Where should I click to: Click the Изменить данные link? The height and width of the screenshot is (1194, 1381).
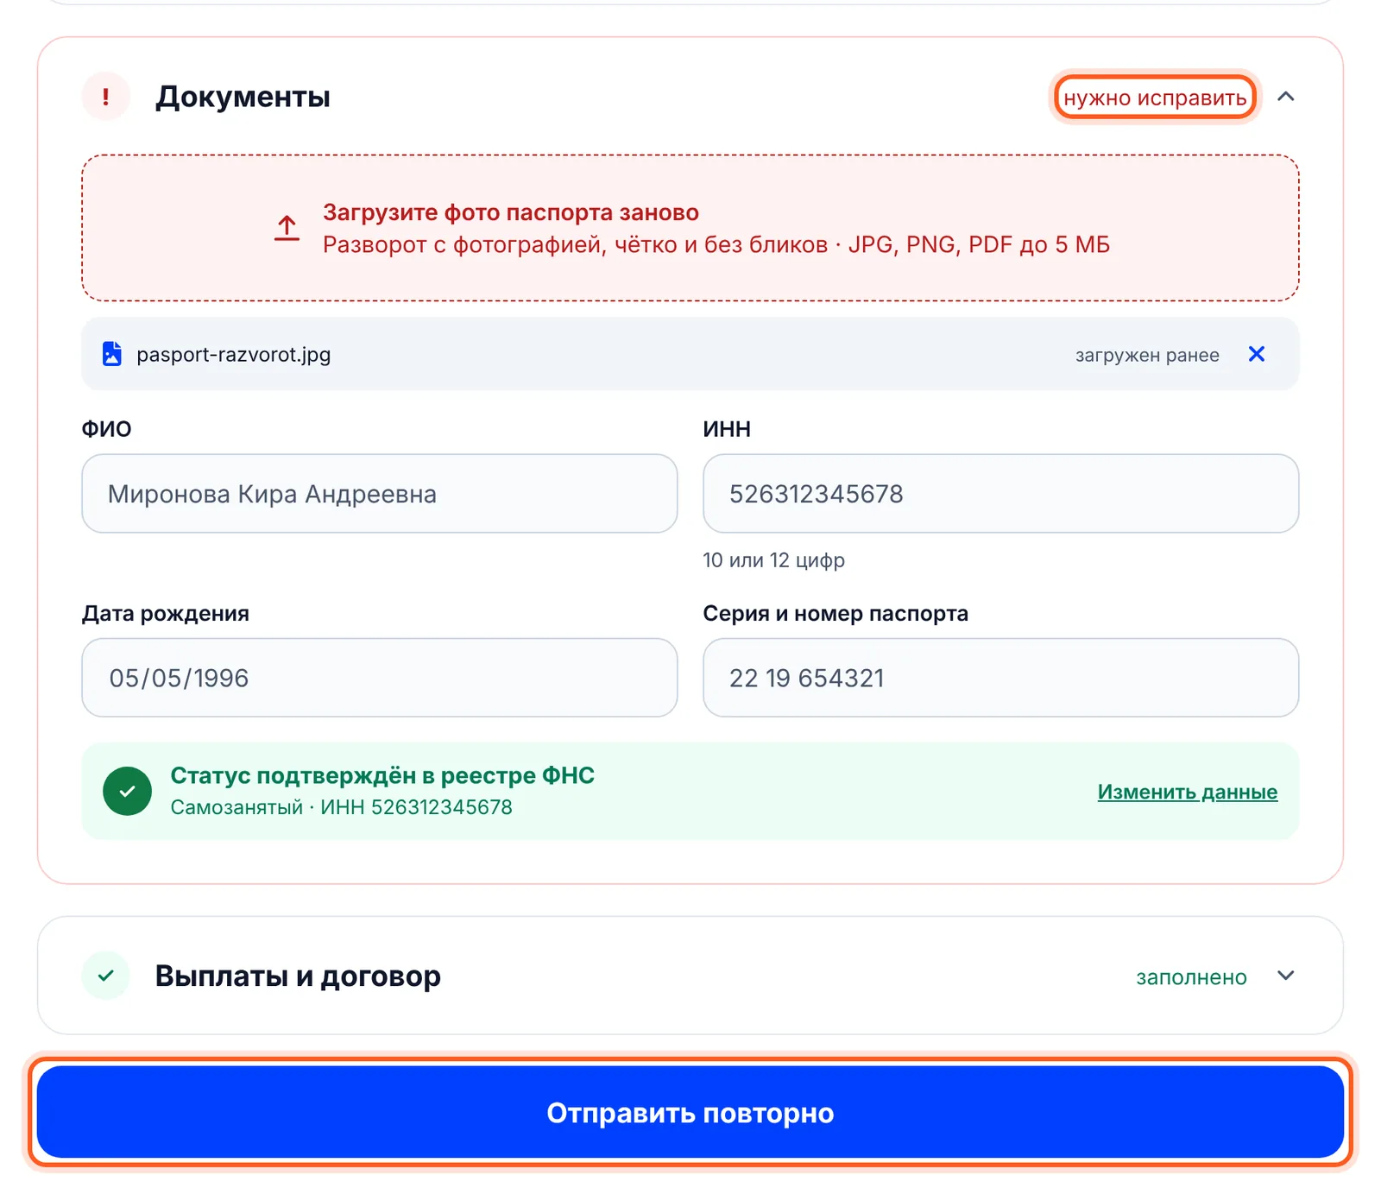point(1188,792)
